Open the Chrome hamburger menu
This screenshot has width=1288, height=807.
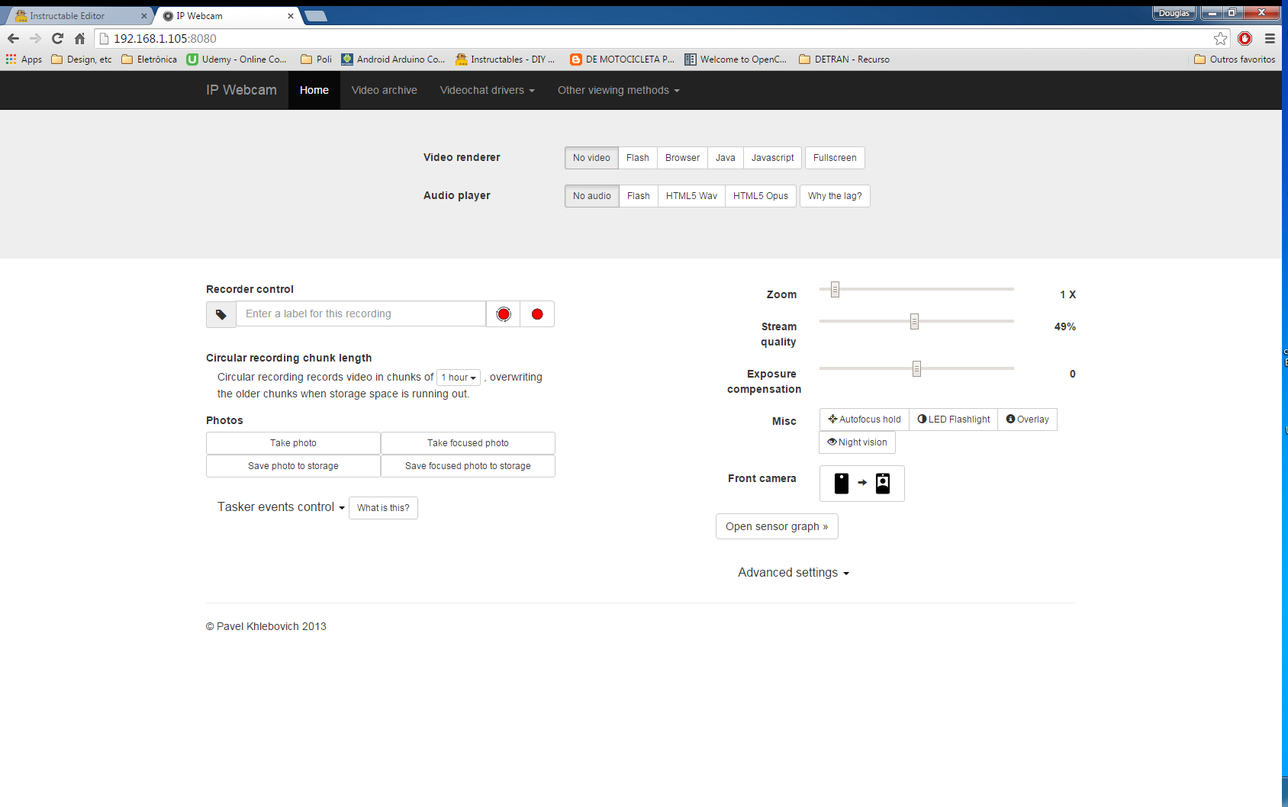point(1270,38)
